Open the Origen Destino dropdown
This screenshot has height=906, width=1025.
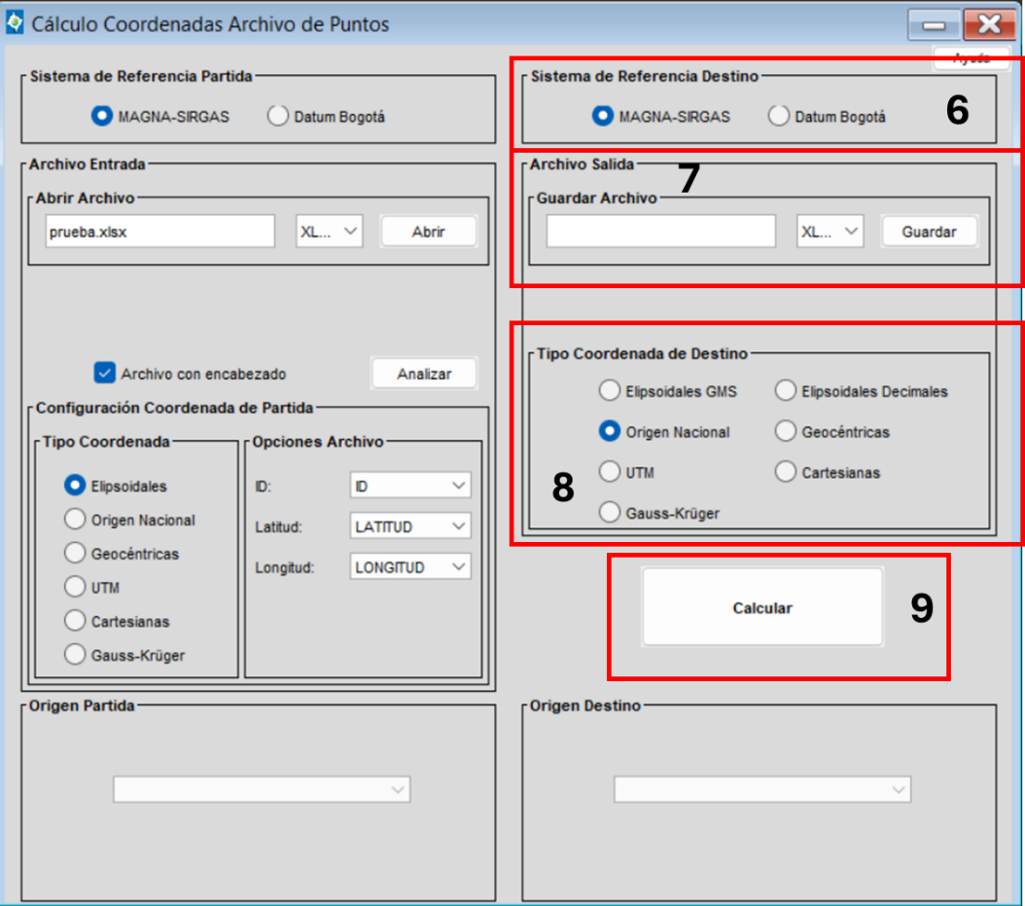coord(762,789)
